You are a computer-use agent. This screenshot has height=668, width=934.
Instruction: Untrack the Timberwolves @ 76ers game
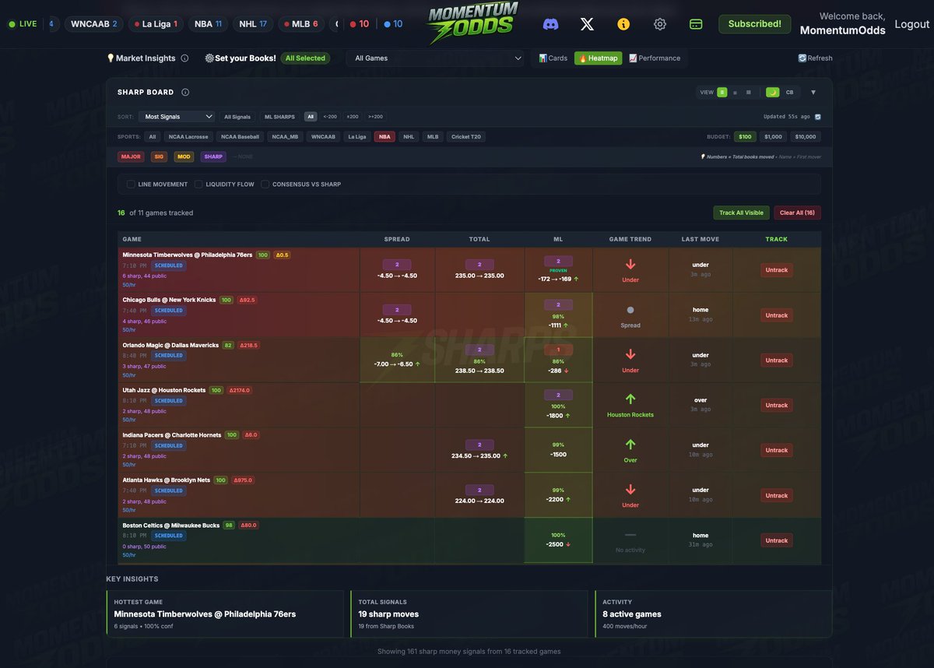click(x=777, y=270)
